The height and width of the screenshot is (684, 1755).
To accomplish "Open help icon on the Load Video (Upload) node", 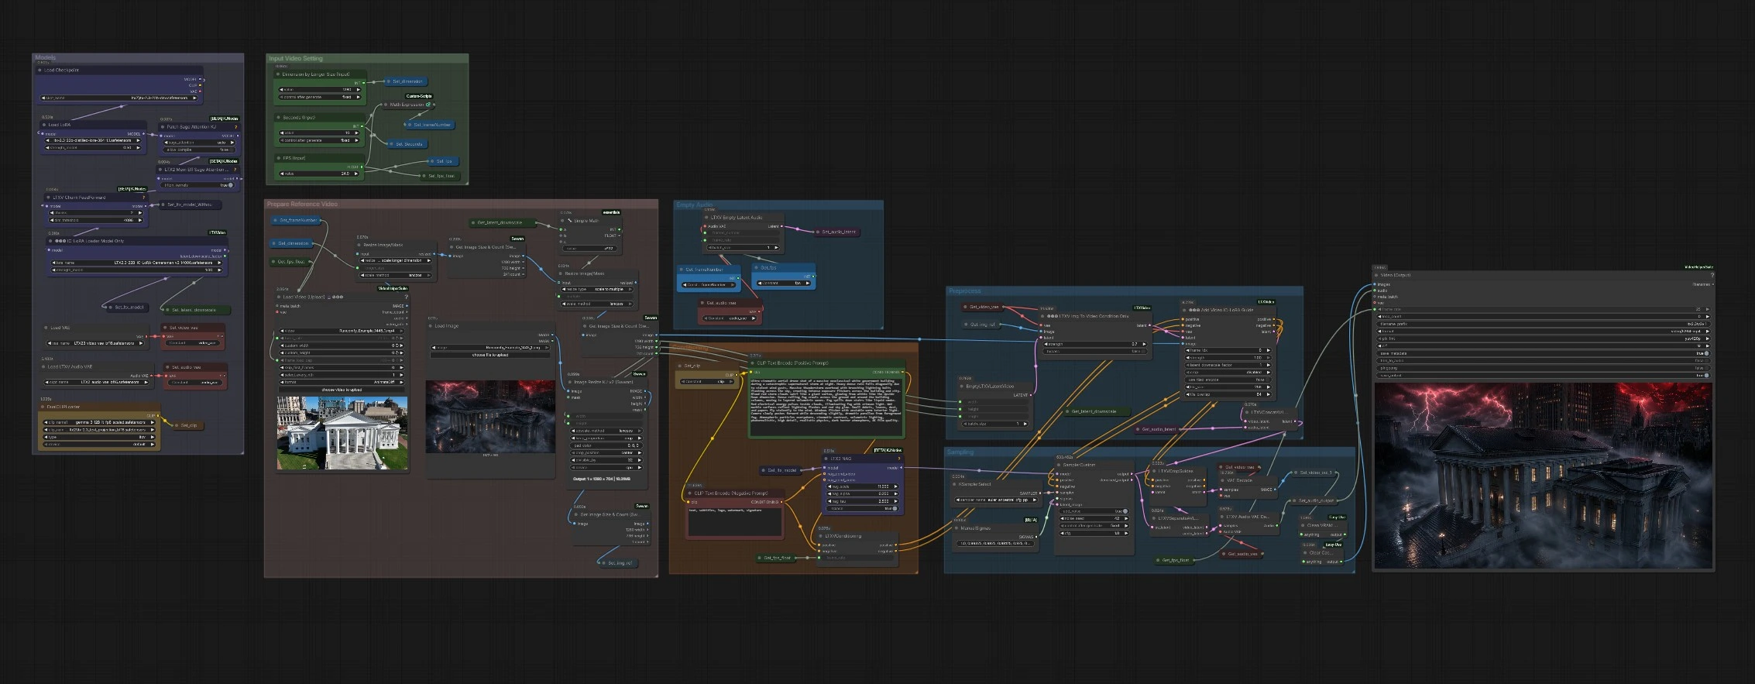I will point(406,297).
